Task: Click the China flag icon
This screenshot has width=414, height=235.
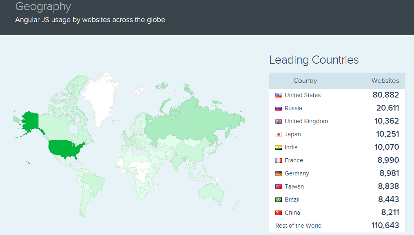Action: click(x=279, y=213)
